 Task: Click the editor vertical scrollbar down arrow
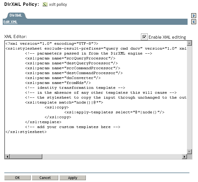pyautogui.click(x=189, y=151)
